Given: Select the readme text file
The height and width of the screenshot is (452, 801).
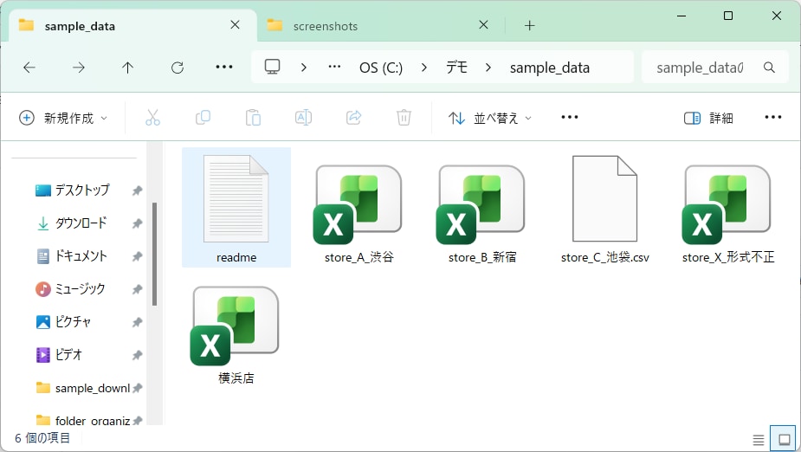Looking at the screenshot, I should tap(236, 209).
